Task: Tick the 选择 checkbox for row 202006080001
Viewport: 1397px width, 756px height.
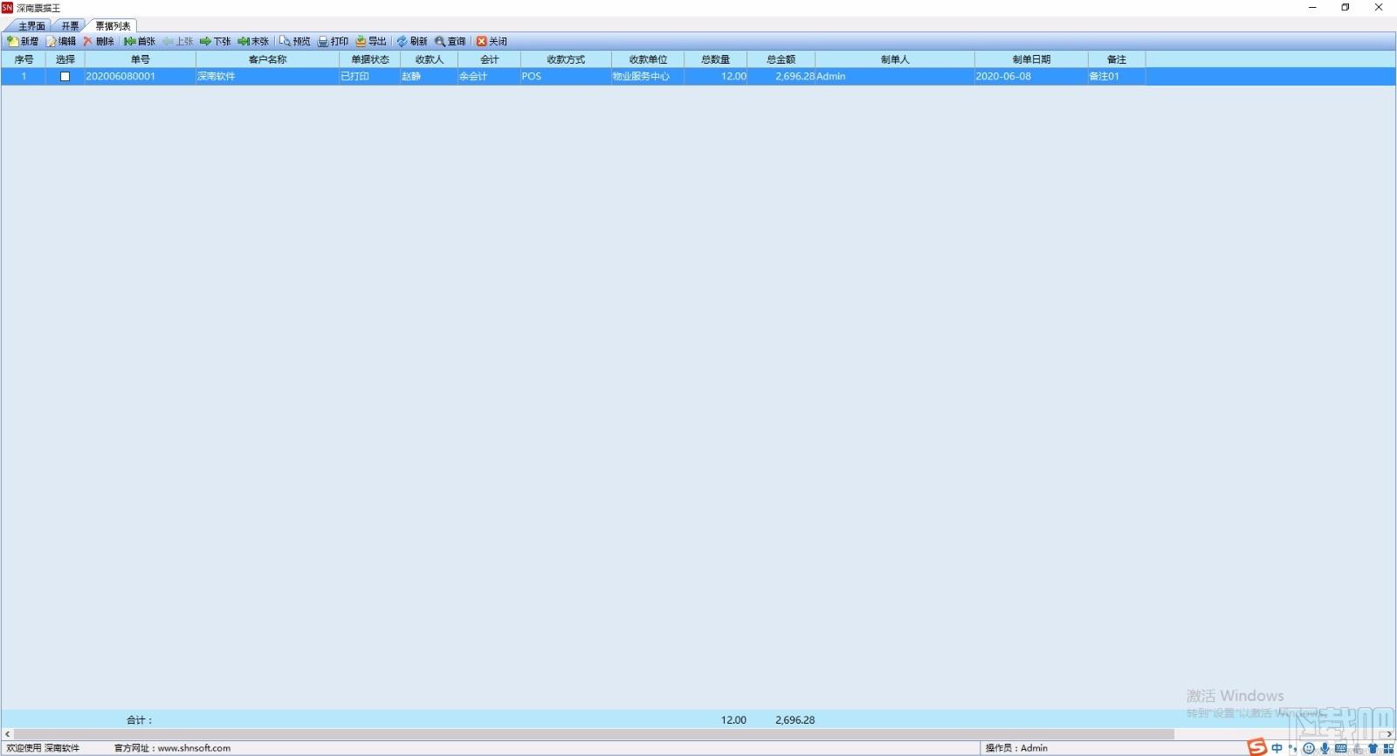Action: tap(65, 76)
